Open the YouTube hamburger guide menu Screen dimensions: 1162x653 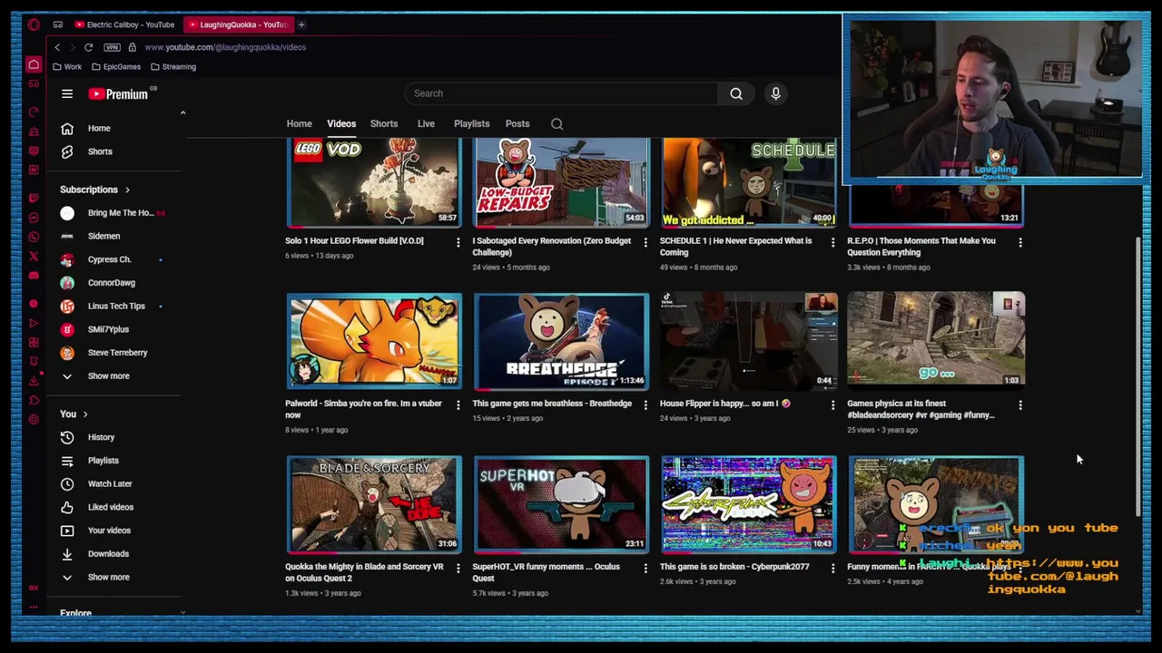67,93
